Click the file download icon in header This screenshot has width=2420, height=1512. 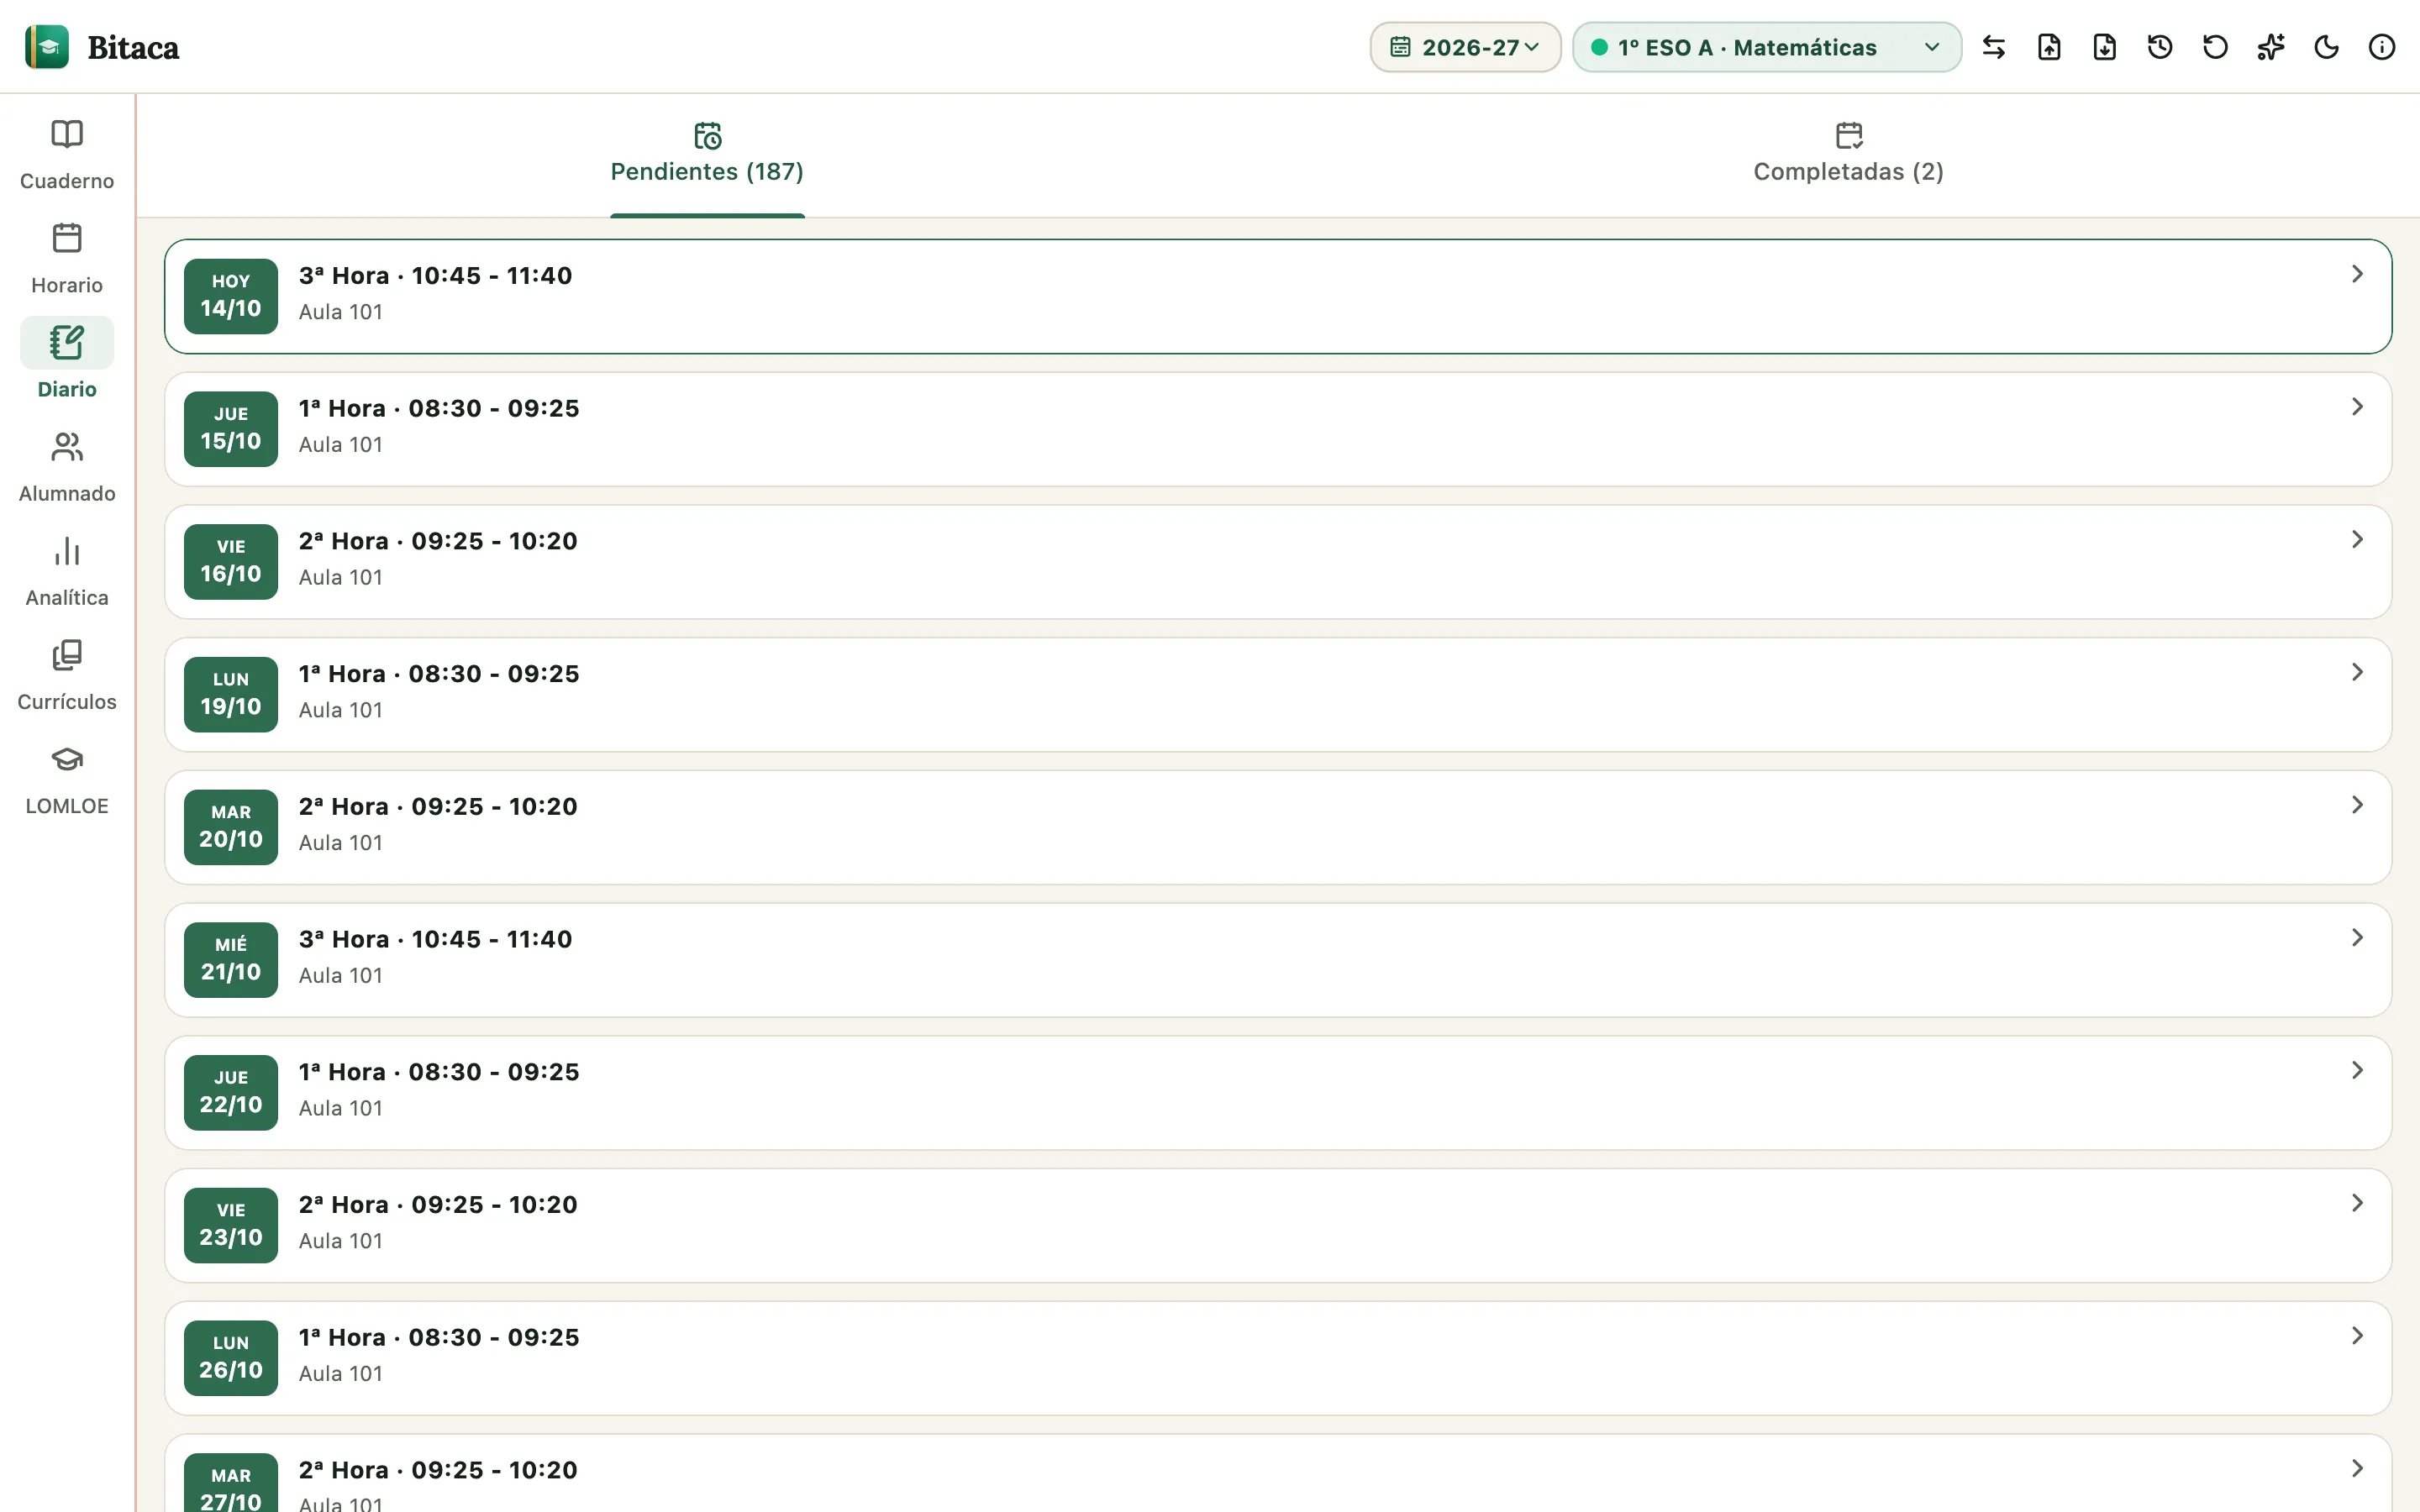(2105, 47)
